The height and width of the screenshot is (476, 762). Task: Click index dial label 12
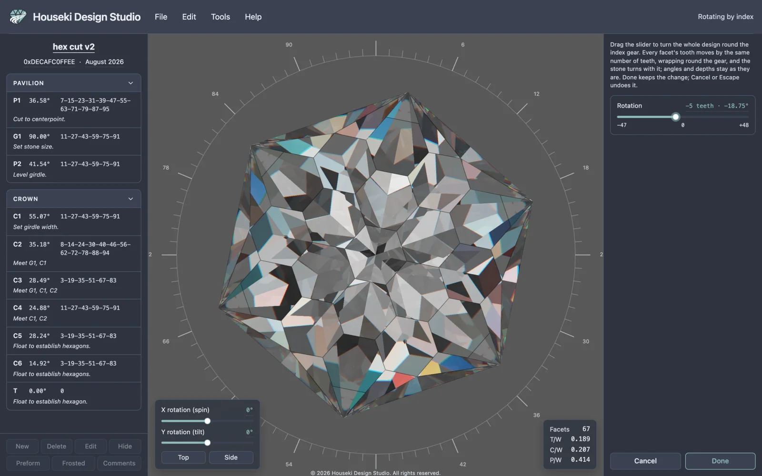536,94
